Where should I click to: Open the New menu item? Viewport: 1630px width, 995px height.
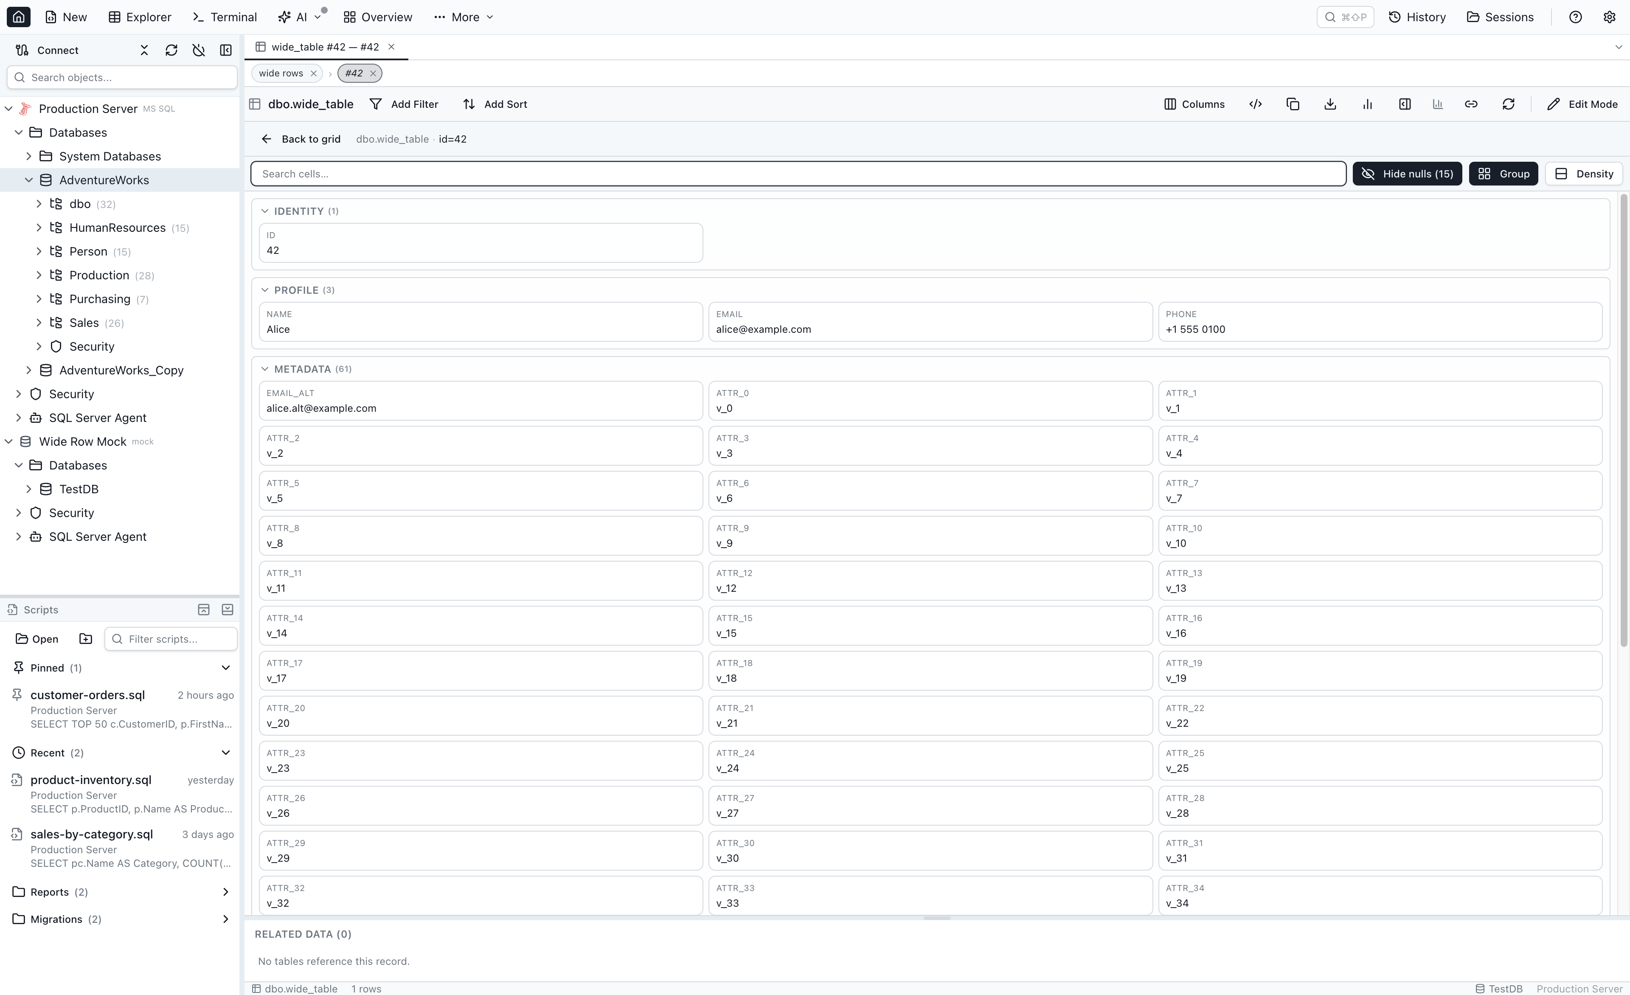[x=65, y=17]
